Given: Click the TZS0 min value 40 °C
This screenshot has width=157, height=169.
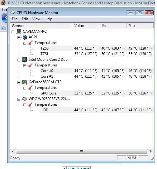Looking at the screenshot, I should point(113,48).
